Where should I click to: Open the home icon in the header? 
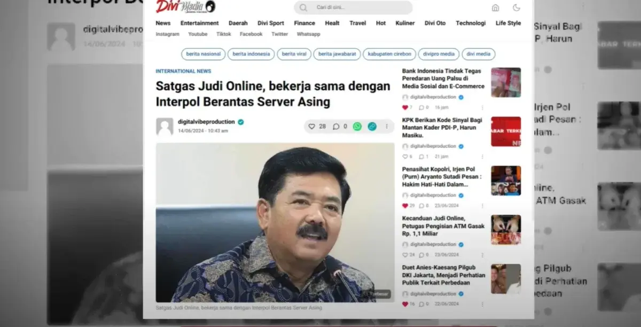[x=495, y=7]
